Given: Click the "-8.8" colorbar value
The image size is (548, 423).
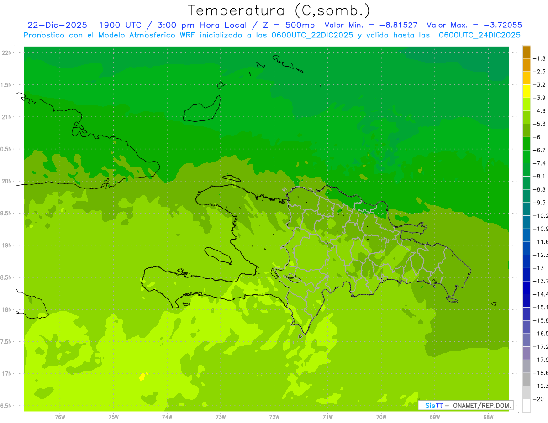Looking at the screenshot, I should [x=540, y=189].
